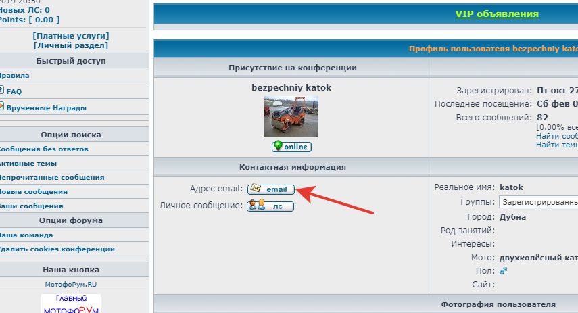
Task: Click the FAQ icon in quick access
Action: 1,91
